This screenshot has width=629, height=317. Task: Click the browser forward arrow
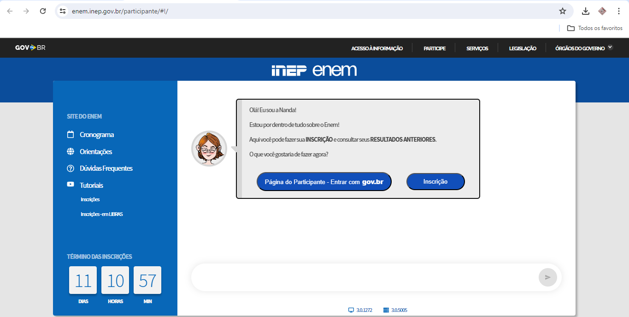point(26,11)
